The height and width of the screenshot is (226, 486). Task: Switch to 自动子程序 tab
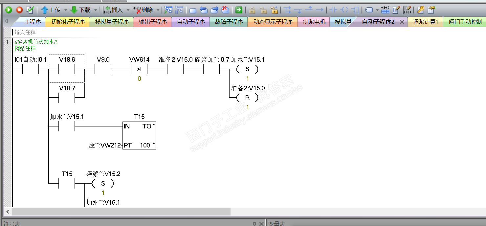pyautogui.click(x=191, y=22)
